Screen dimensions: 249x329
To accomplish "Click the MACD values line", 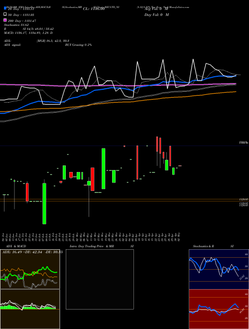I will [x=28, y=33].
